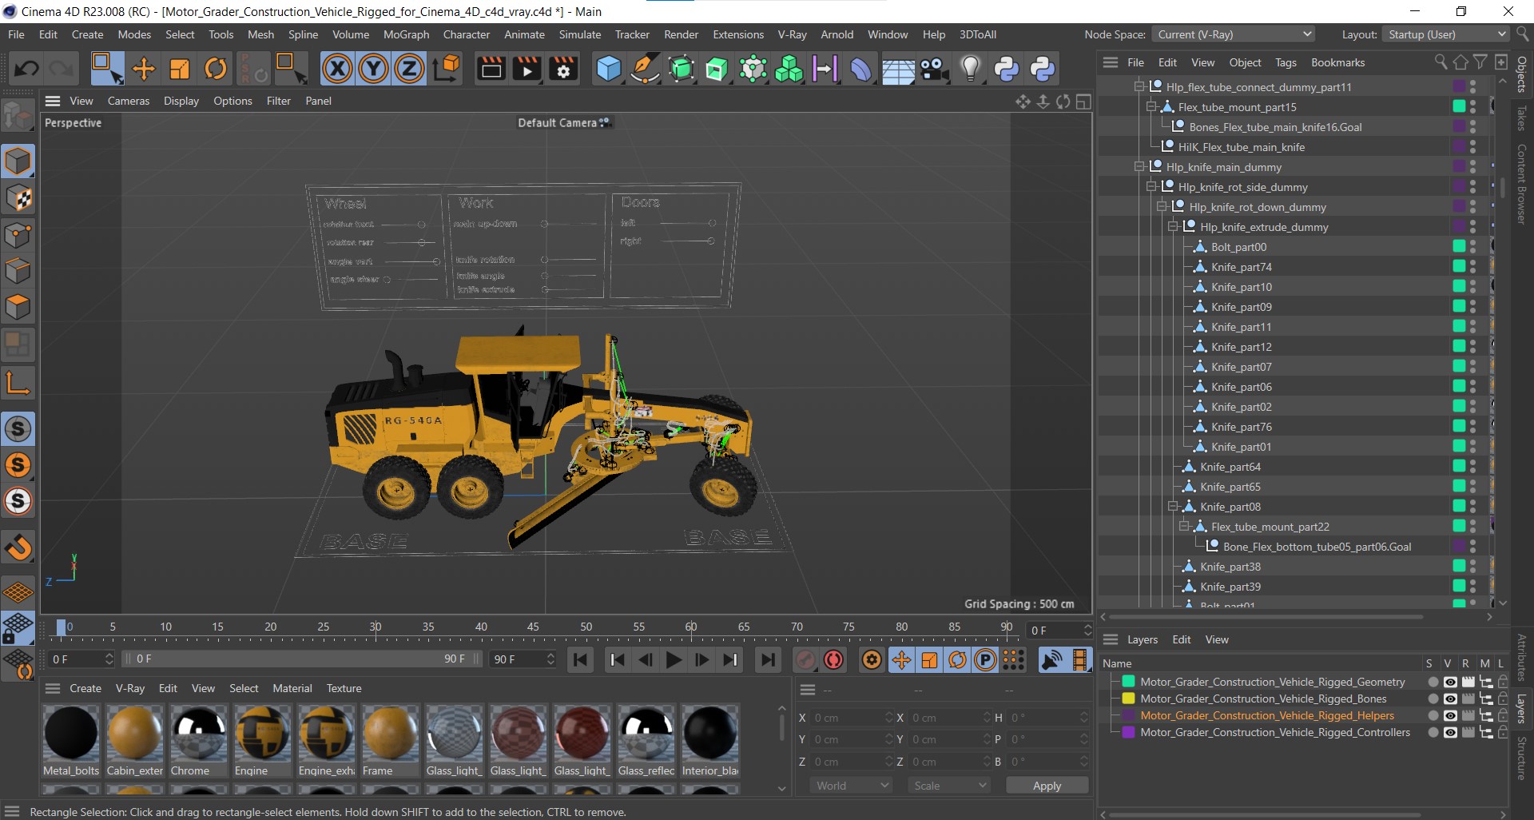1534x820 pixels.
Task: Toggle Autokeying button
Action: coord(834,660)
